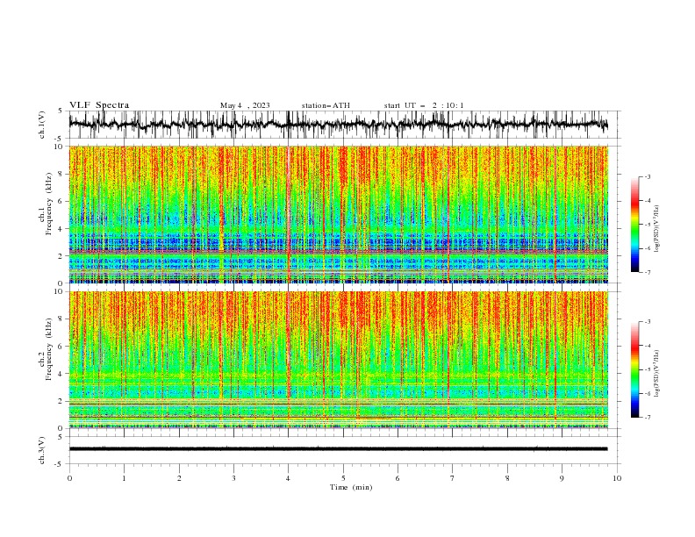The image size is (695, 537).
Task: Click inside the ch.2 spectrogram panel
Action: click(338, 360)
